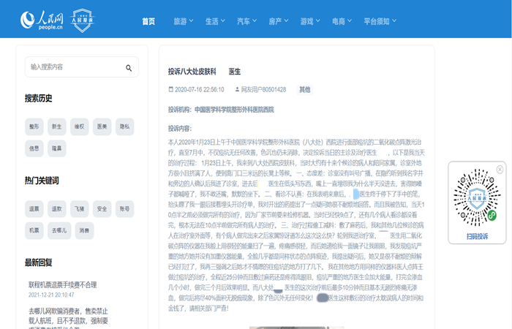The width and height of the screenshot is (512, 329).
Task: Go to the 首页 home tab
Action: [148, 21]
